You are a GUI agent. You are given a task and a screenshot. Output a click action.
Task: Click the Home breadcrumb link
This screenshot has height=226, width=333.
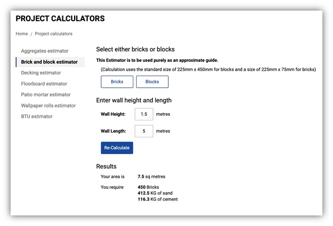tap(22, 34)
